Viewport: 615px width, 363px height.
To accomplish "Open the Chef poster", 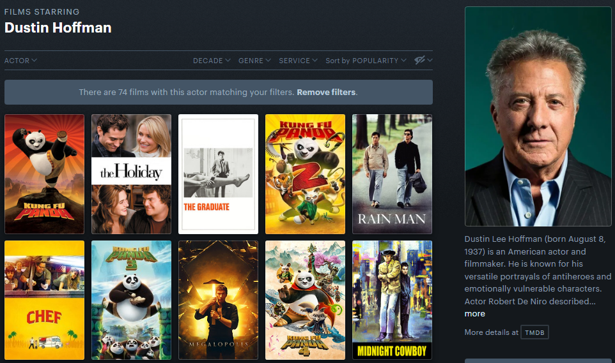I will (x=44, y=300).
